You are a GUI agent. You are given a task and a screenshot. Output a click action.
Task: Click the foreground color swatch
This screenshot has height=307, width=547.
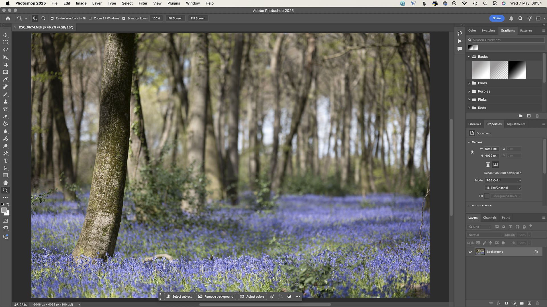(x=4, y=210)
